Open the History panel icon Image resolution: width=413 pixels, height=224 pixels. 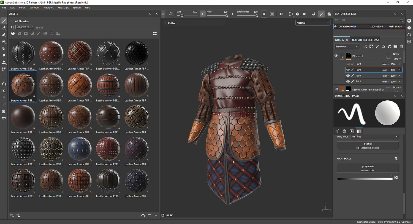pyautogui.click(x=409, y=35)
